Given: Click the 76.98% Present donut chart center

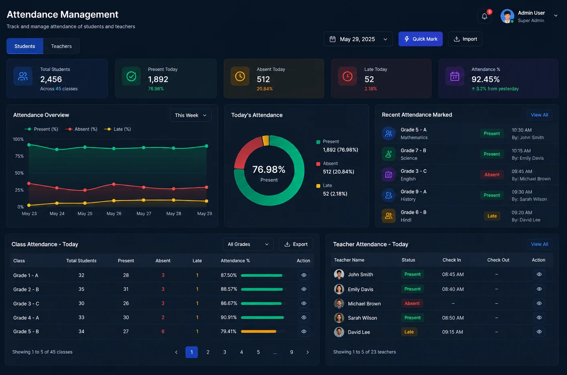Looking at the screenshot, I should coord(269,173).
